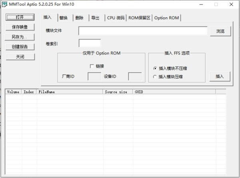Open the Option ROM tab
The image size is (240, 178).
pyautogui.click(x=166, y=18)
